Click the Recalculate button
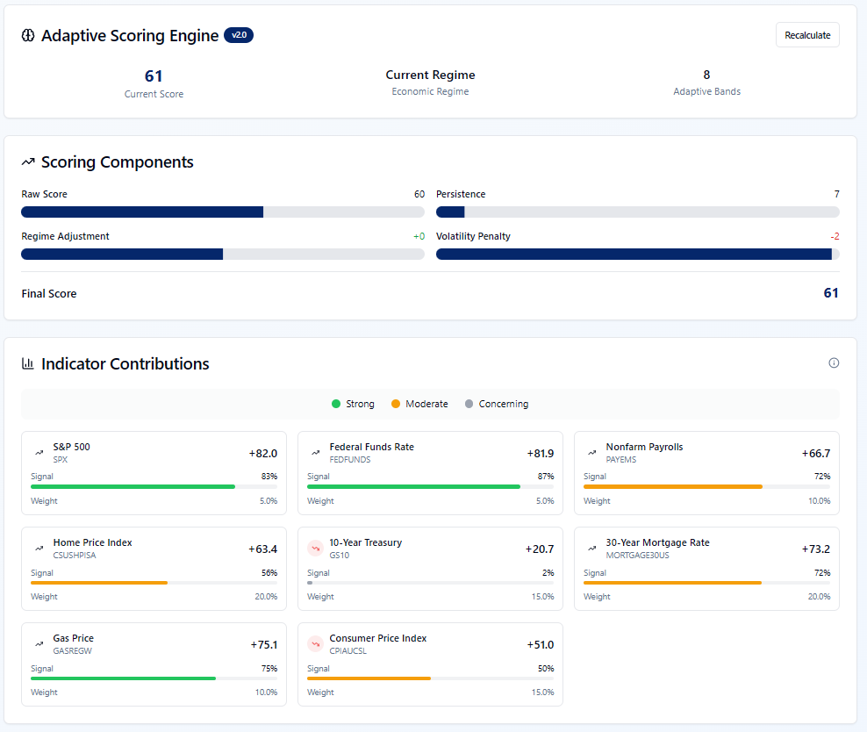Screen dimensions: 867x732 point(807,35)
